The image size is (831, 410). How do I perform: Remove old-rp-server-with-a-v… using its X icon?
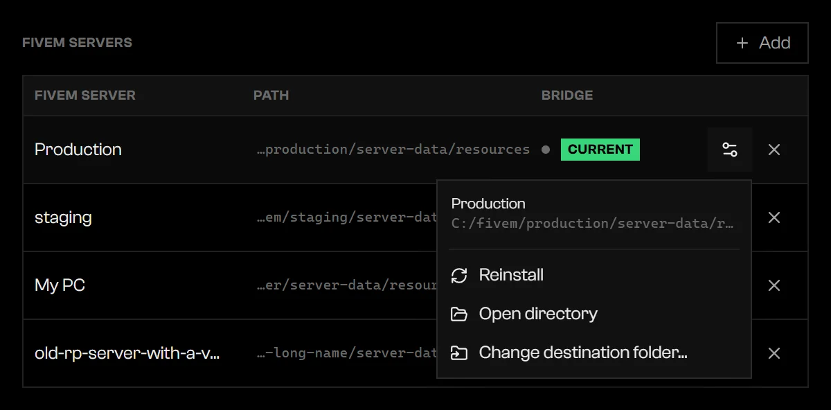tap(774, 353)
